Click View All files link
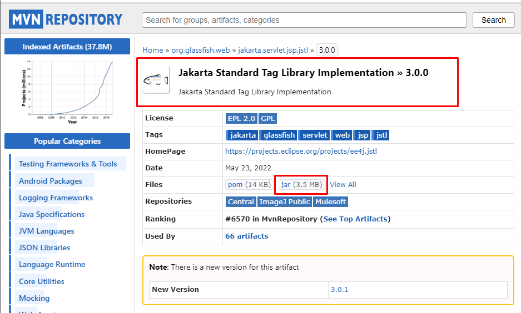 pyautogui.click(x=343, y=185)
